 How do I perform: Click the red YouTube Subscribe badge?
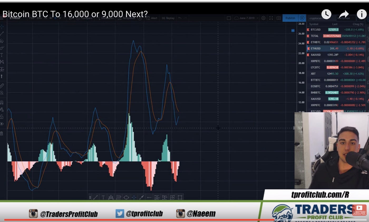click(x=359, y=210)
